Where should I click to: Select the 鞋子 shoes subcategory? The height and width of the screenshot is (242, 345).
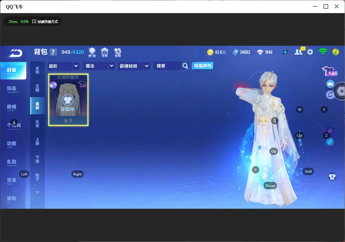click(37, 177)
